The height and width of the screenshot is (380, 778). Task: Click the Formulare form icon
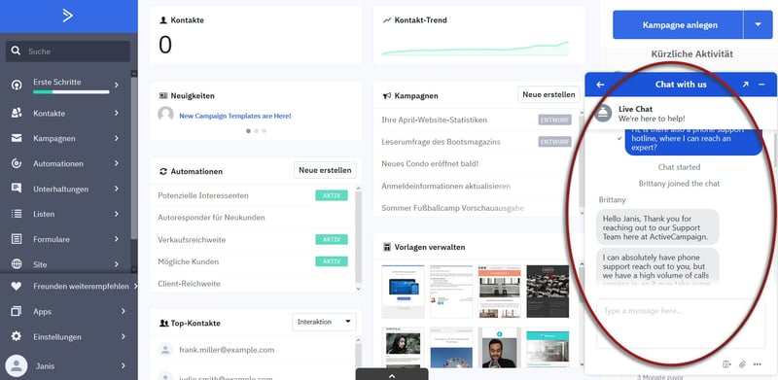click(x=17, y=239)
